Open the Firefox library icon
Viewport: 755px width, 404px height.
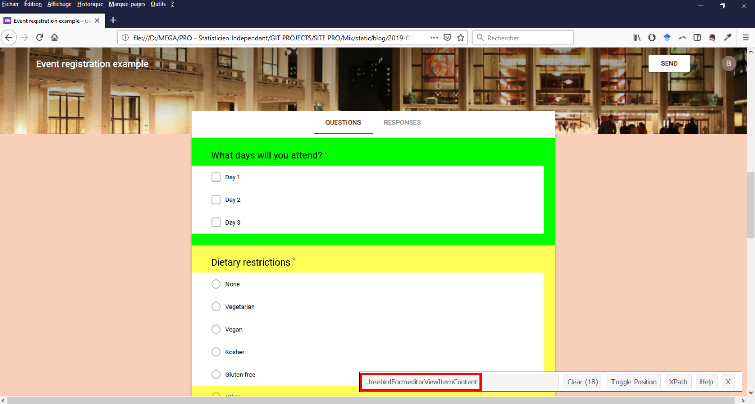(x=637, y=38)
